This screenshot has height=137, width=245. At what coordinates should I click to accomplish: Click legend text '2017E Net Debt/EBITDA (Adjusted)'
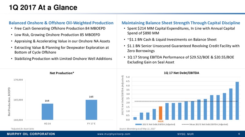click(159, 125)
